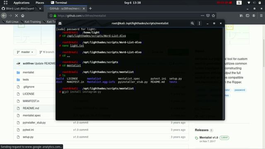Click the terminal new tab icon in its title bar
Image resolution: width=265 pixels, height=149 pixels.
60,23
